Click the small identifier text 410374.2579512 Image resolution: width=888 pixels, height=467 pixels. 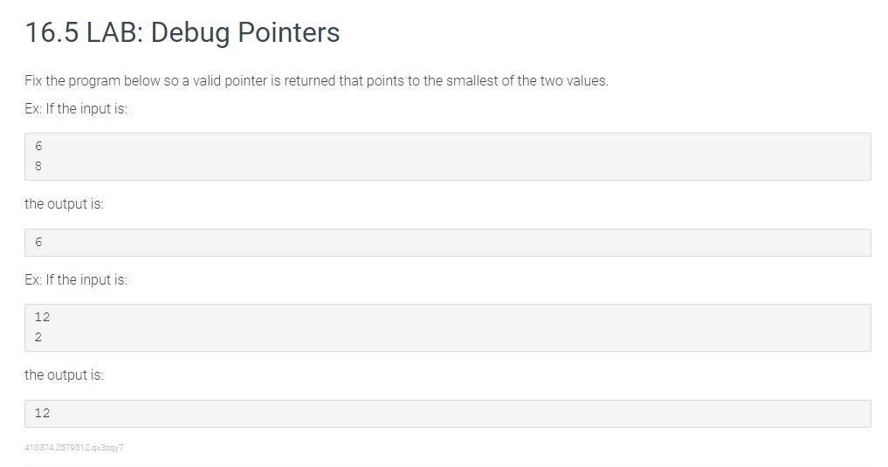pos(74,447)
